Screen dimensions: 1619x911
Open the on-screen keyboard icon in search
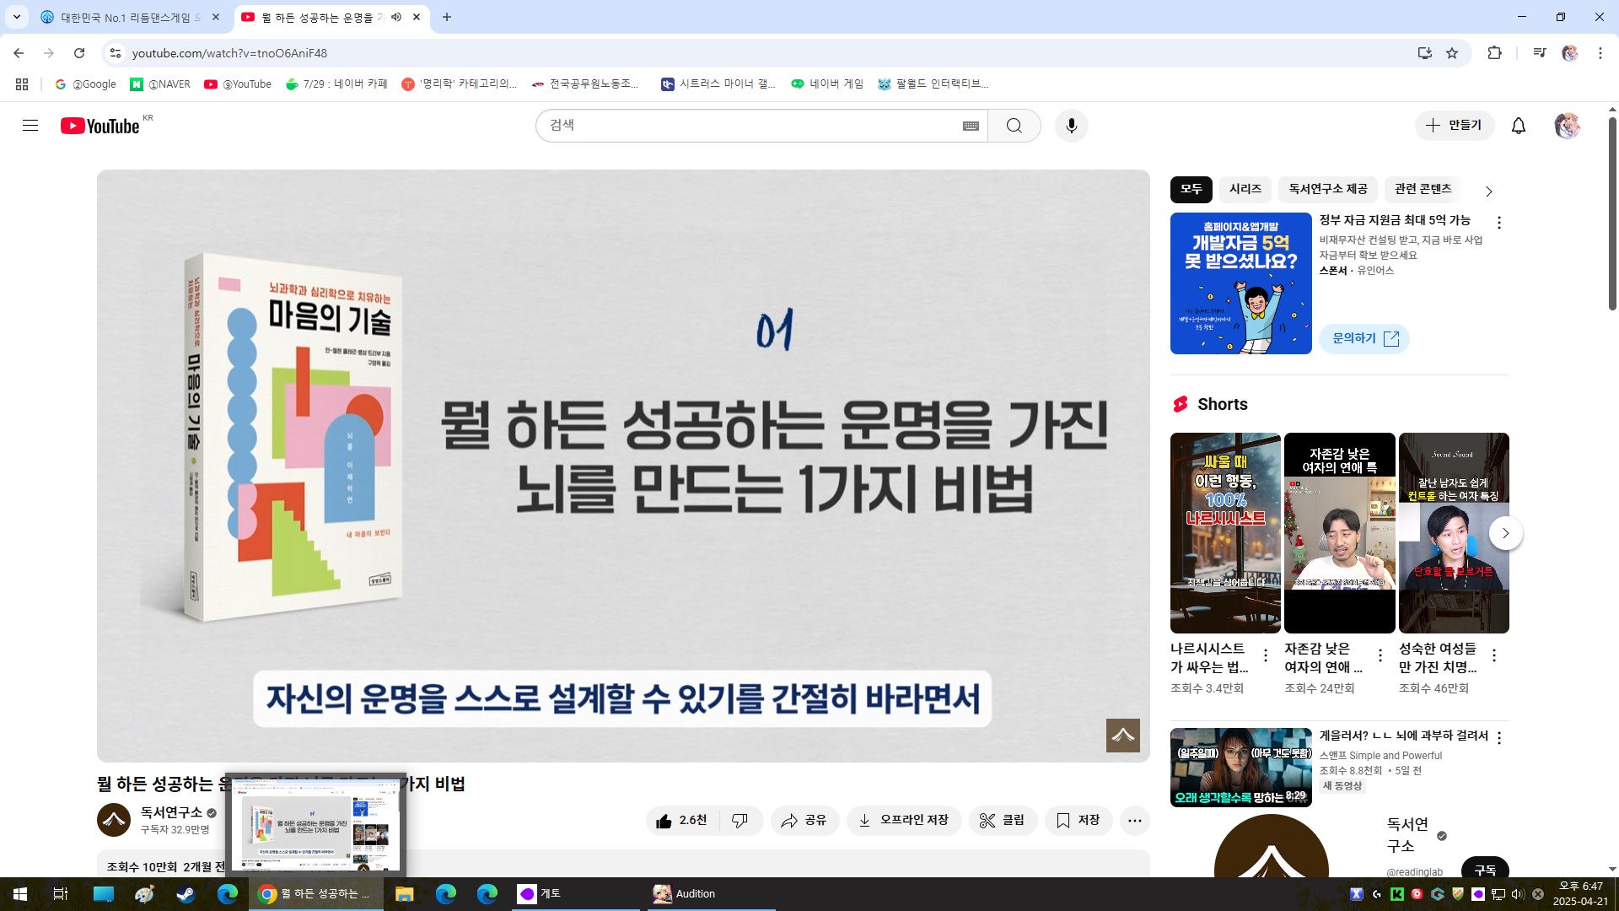click(x=971, y=126)
